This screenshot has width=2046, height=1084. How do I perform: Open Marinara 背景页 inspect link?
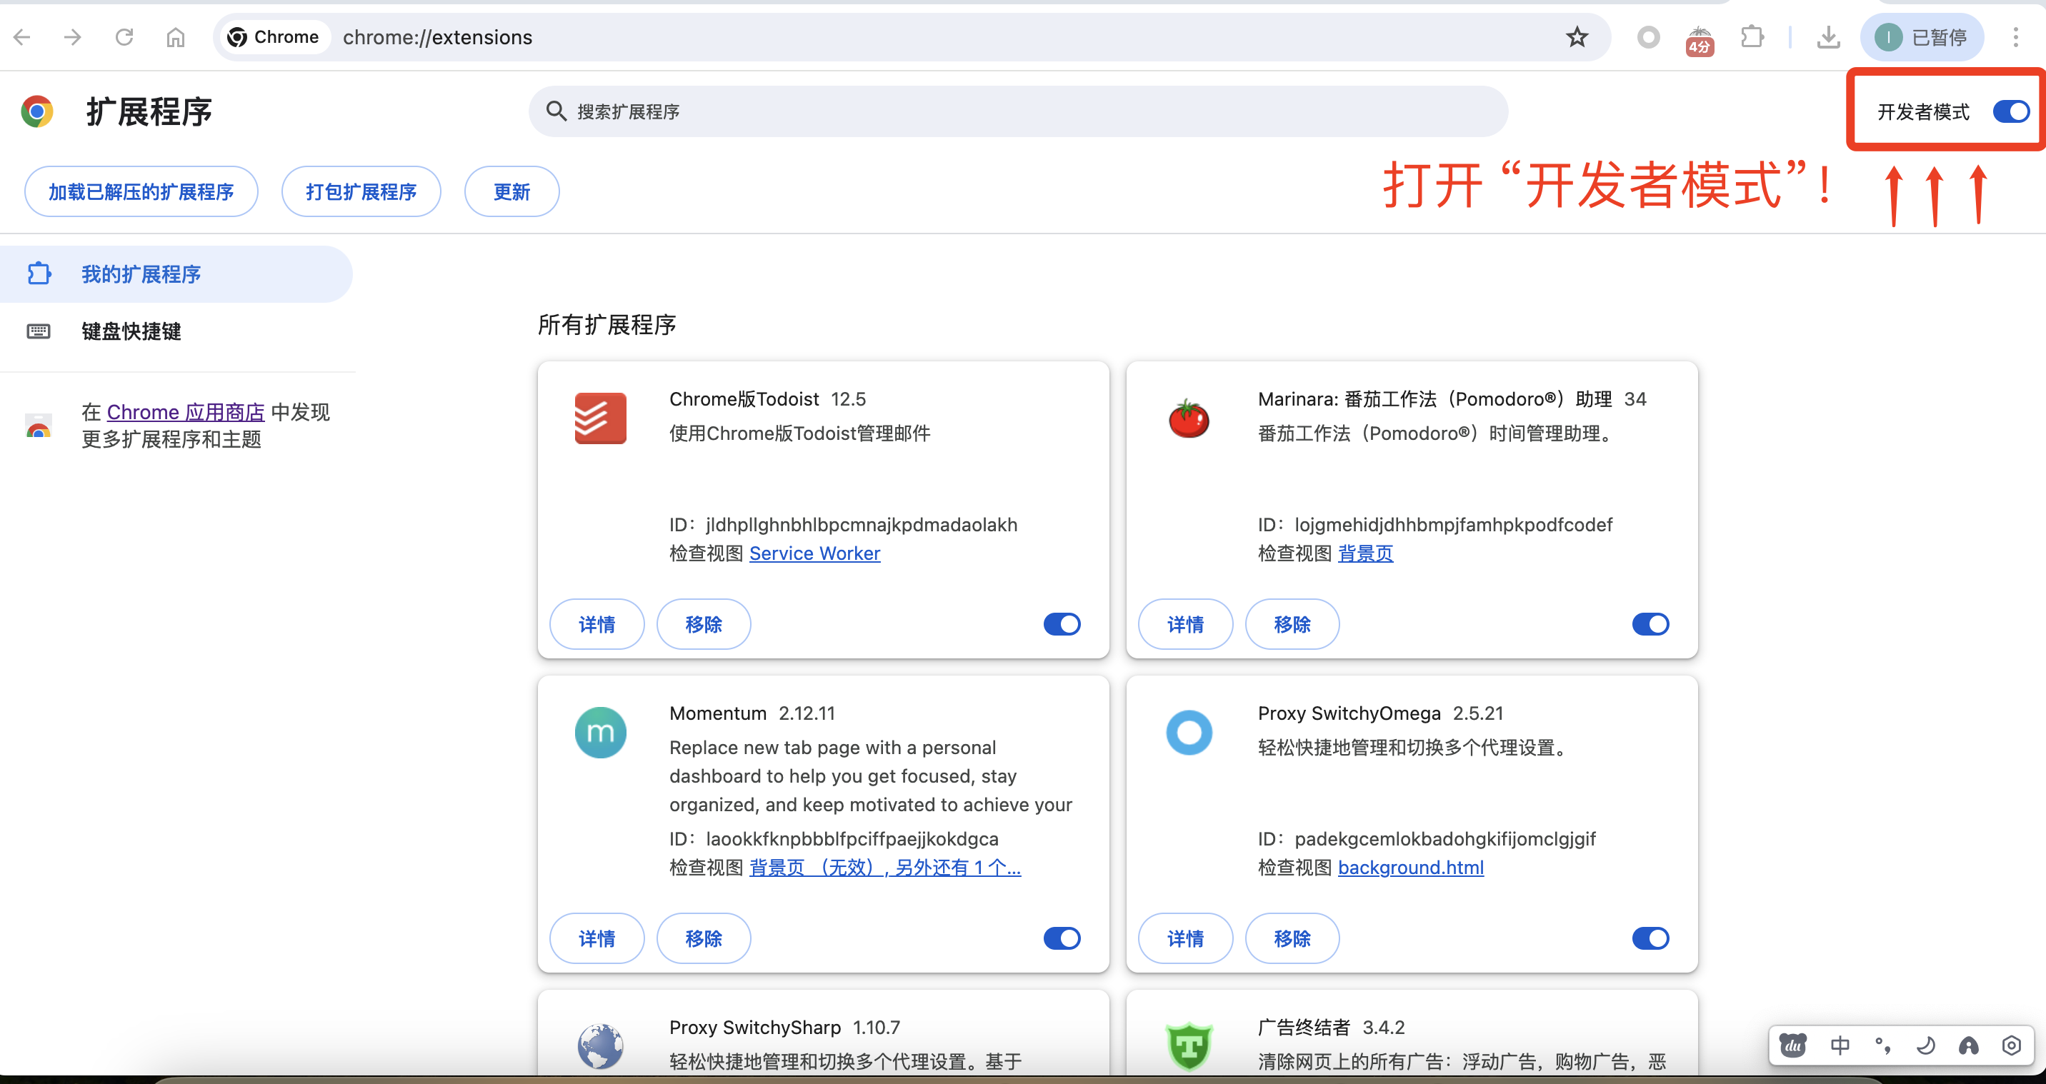(1365, 553)
